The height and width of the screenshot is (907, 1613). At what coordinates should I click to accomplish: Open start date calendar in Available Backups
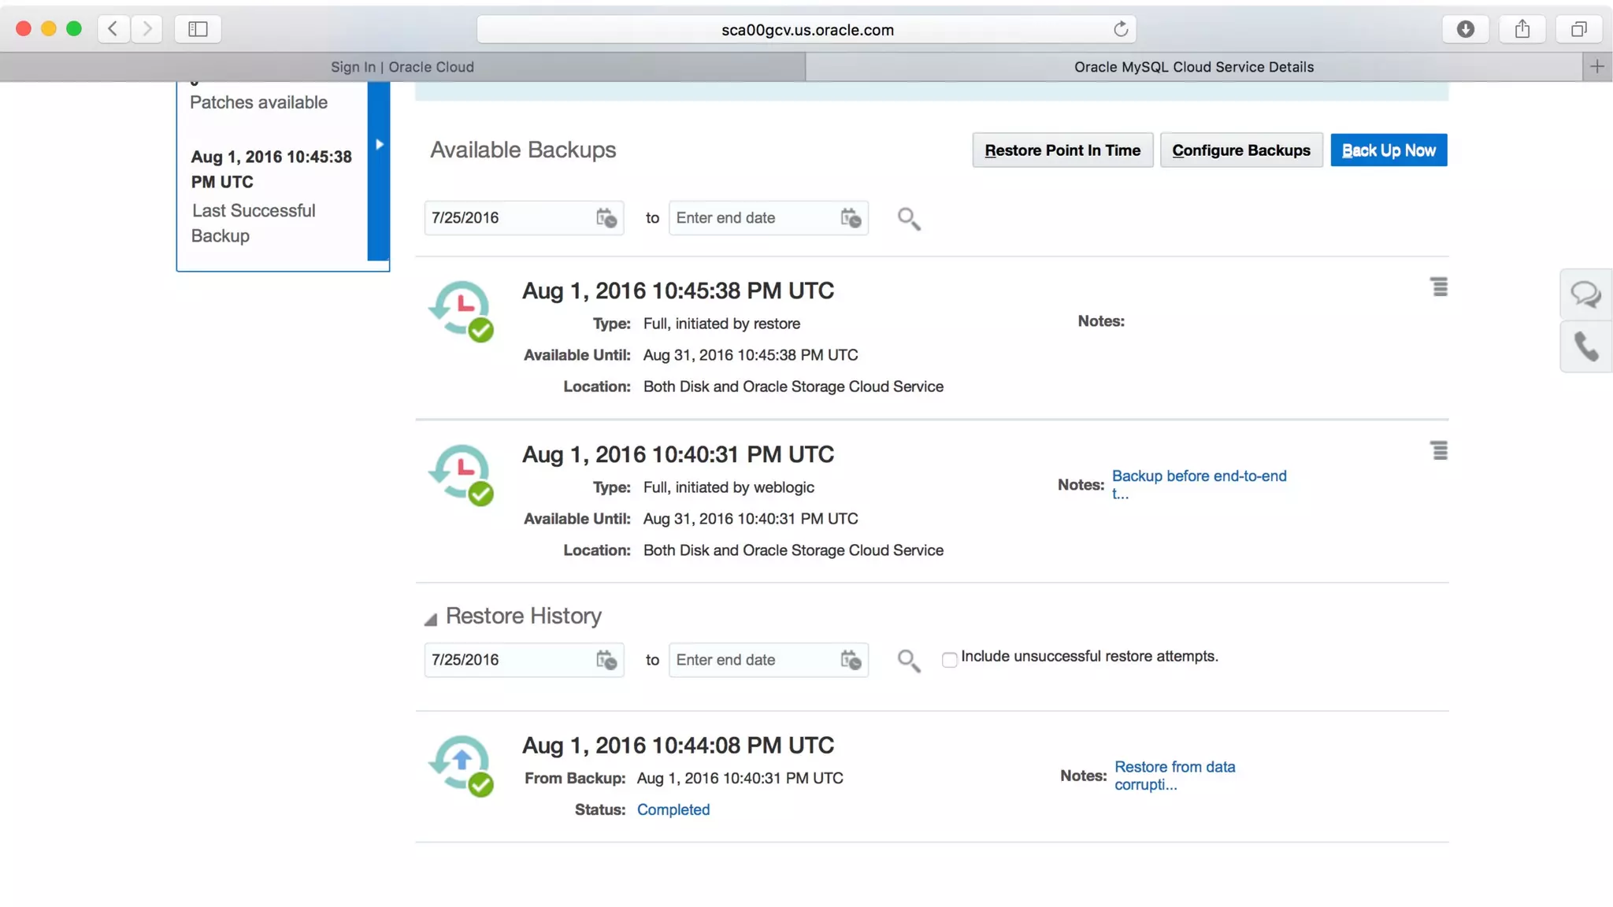(606, 218)
